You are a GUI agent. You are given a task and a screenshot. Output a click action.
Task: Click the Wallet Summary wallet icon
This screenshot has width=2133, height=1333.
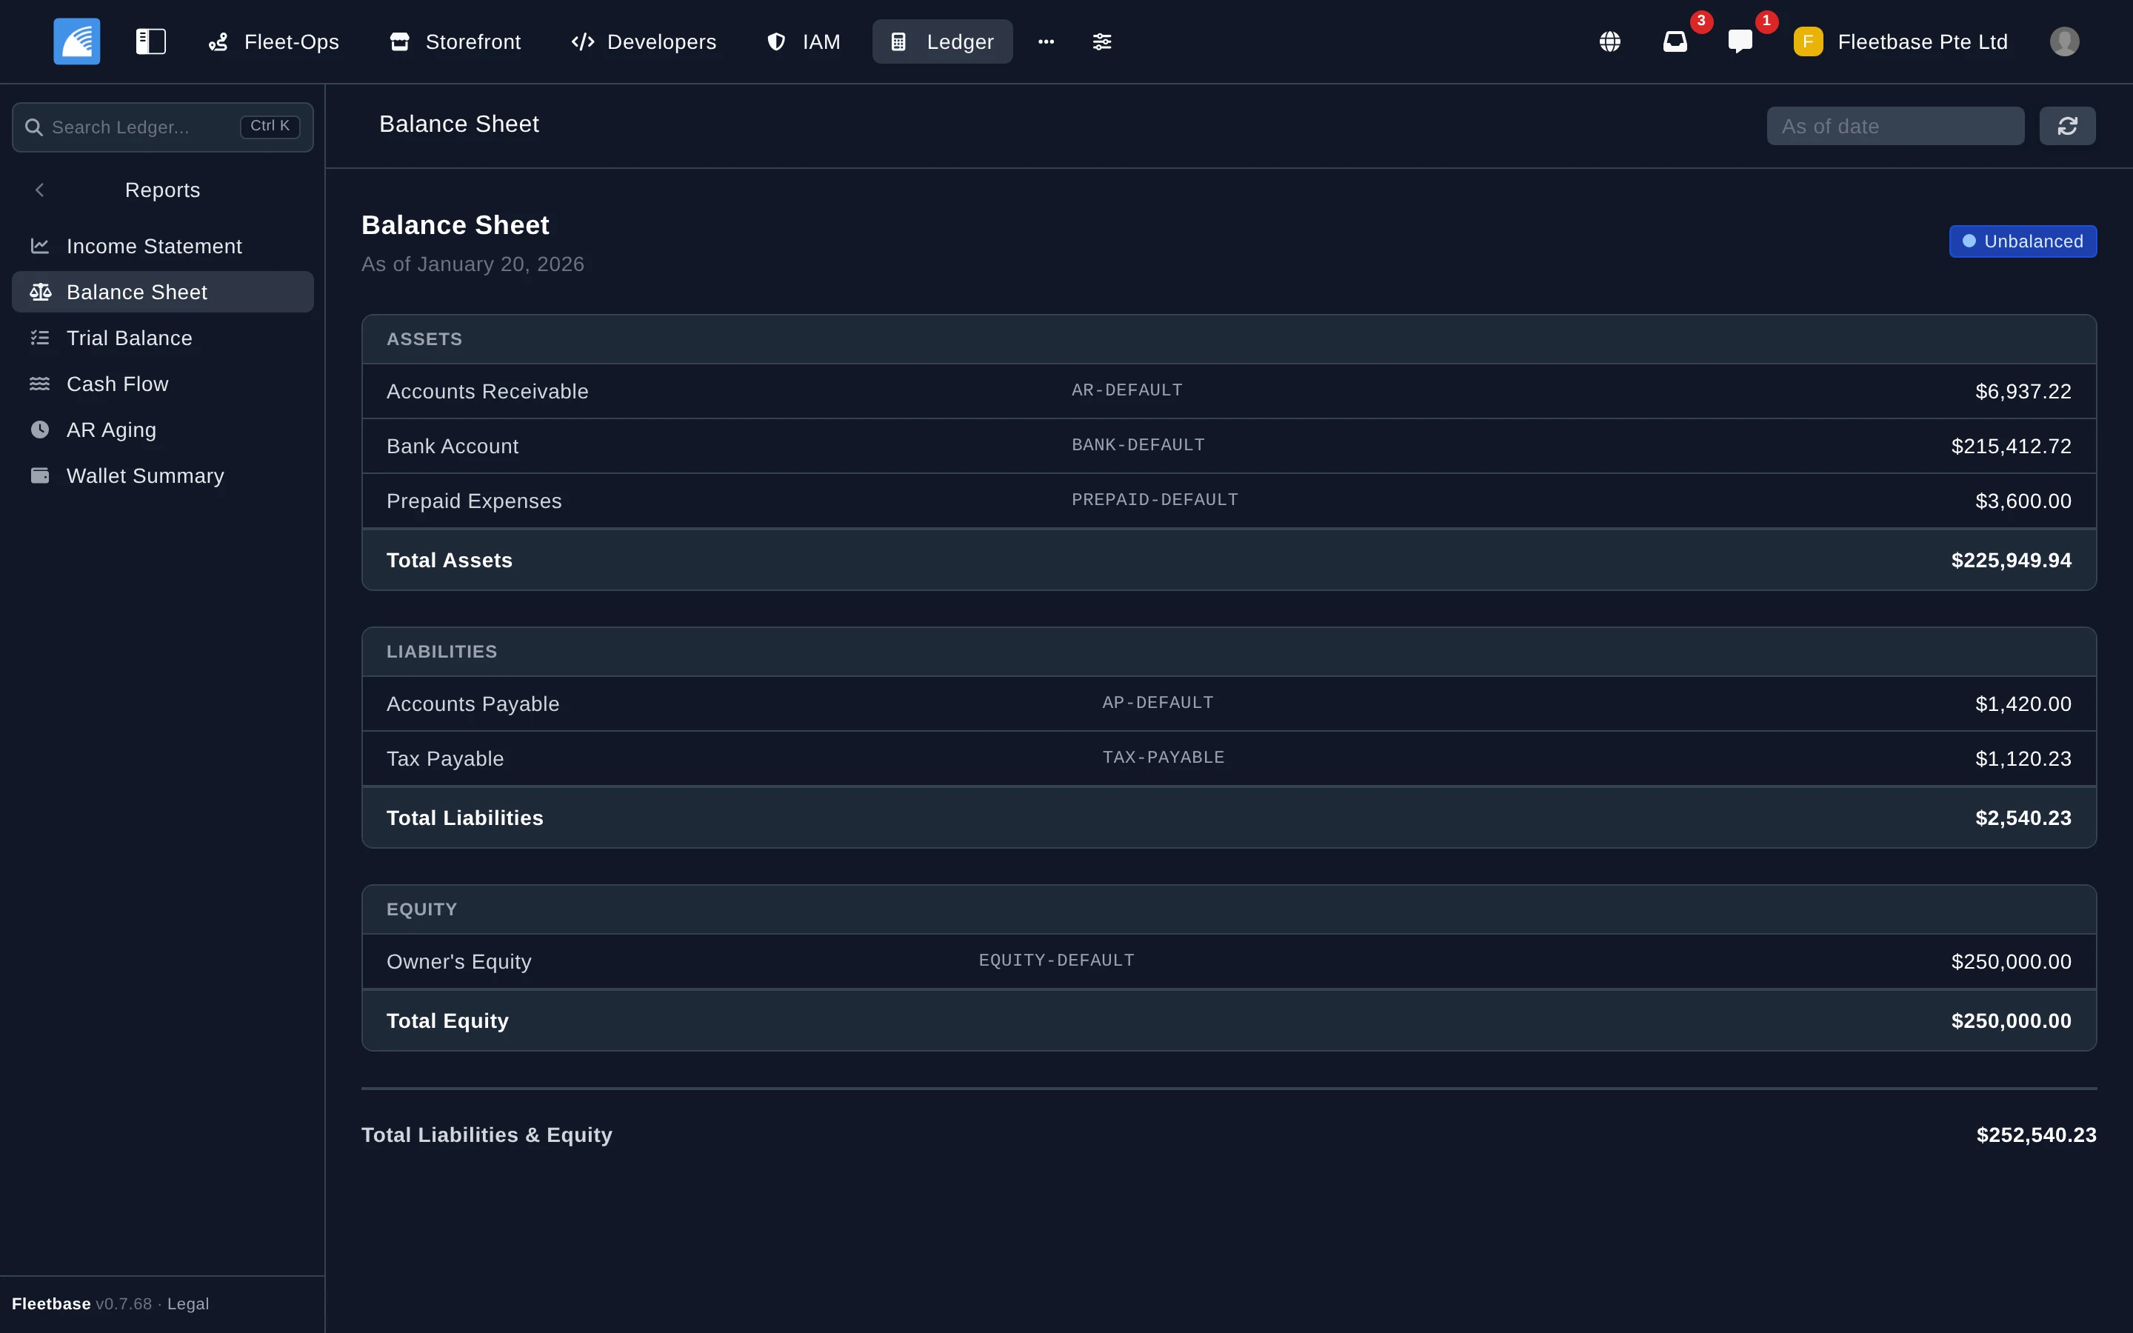[40, 475]
